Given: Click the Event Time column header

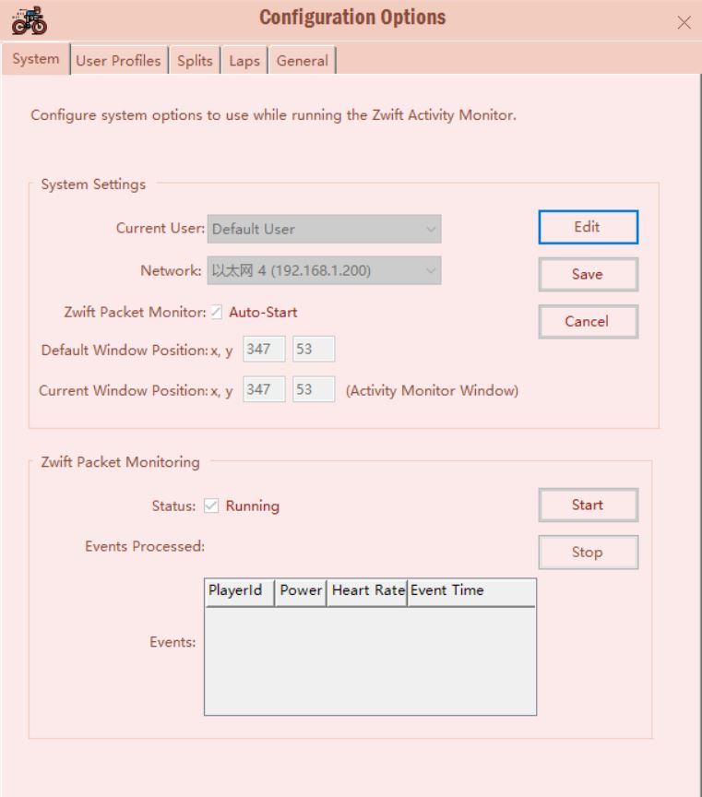Looking at the screenshot, I should [x=471, y=591].
